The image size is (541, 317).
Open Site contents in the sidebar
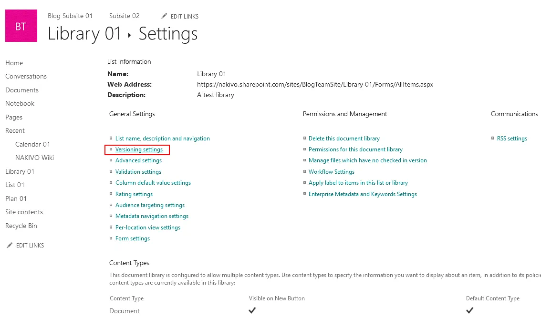24,212
